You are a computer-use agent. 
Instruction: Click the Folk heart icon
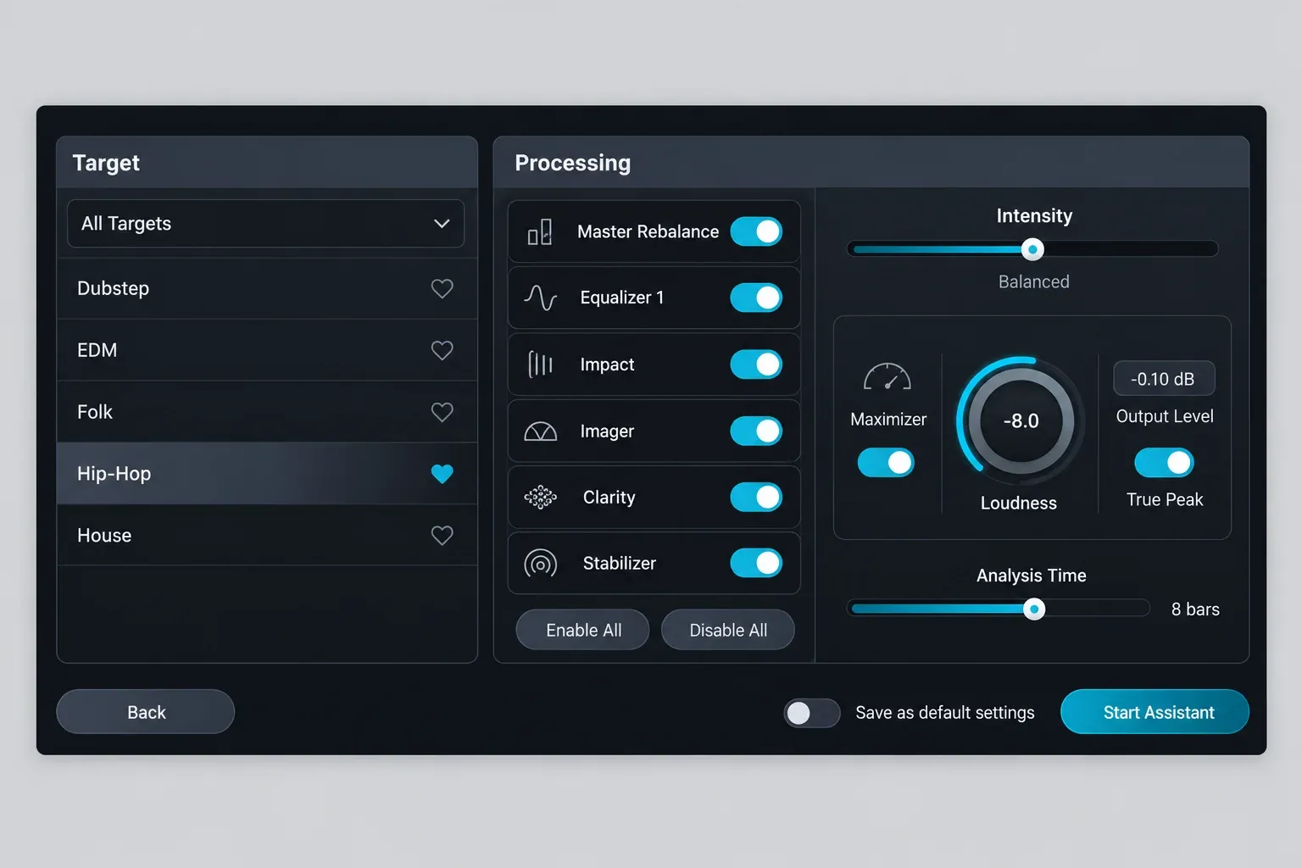pos(442,412)
